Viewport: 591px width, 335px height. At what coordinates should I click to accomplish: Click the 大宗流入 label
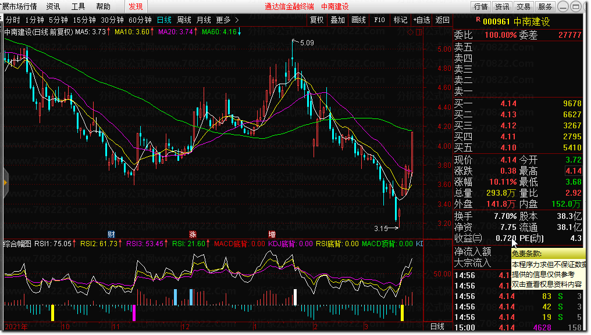473,263
